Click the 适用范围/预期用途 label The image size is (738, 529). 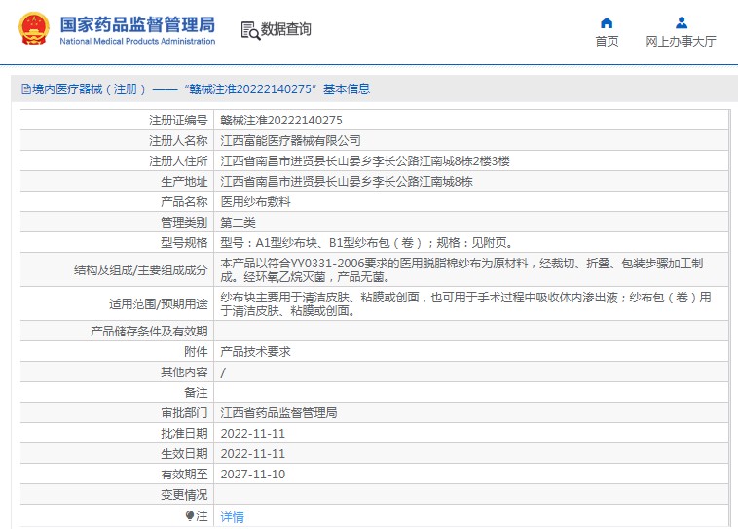(x=158, y=304)
